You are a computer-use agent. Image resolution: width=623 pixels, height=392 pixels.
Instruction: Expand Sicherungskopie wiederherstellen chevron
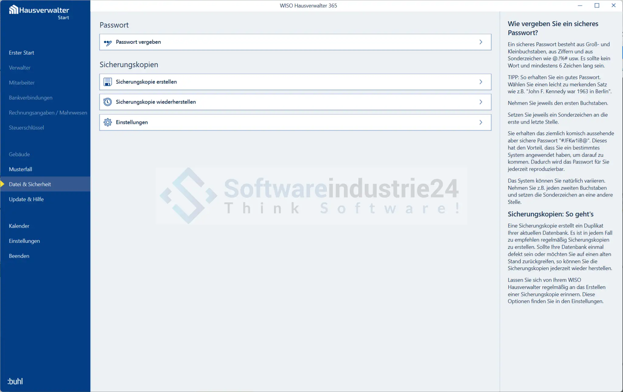click(481, 102)
